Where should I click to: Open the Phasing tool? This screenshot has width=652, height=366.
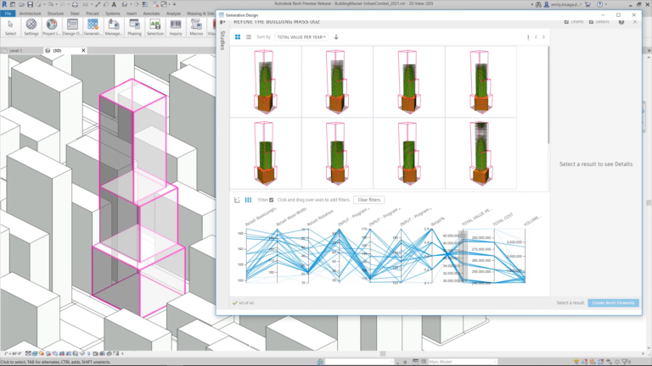click(x=134, y=27)
